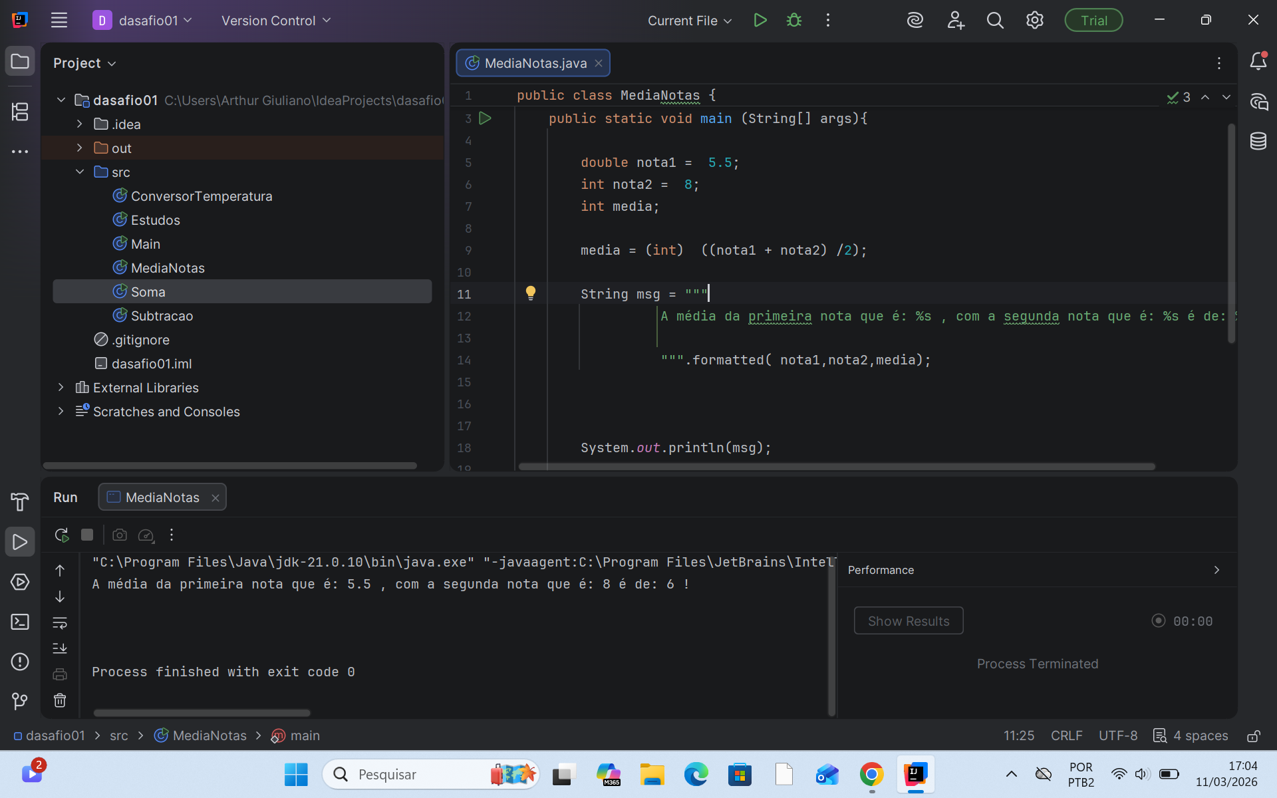This screenshot has width=1277, height=798.
Task: Open the Git version control tool window
Action: point(20,701)
